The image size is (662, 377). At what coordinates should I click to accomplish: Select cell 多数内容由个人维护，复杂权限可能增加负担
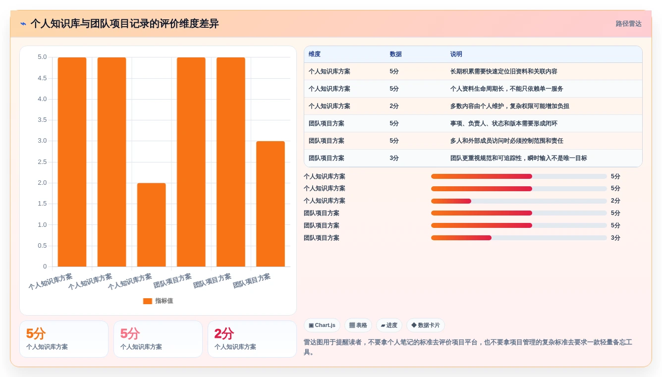click(x=509, y=106)
